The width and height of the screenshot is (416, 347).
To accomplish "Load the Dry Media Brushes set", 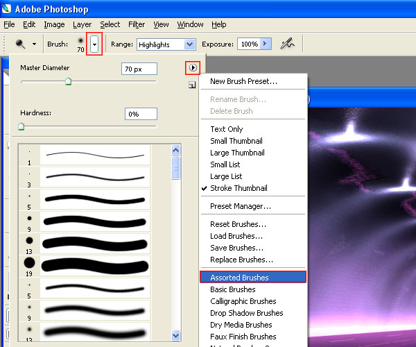I will click(x=253, y=325).
